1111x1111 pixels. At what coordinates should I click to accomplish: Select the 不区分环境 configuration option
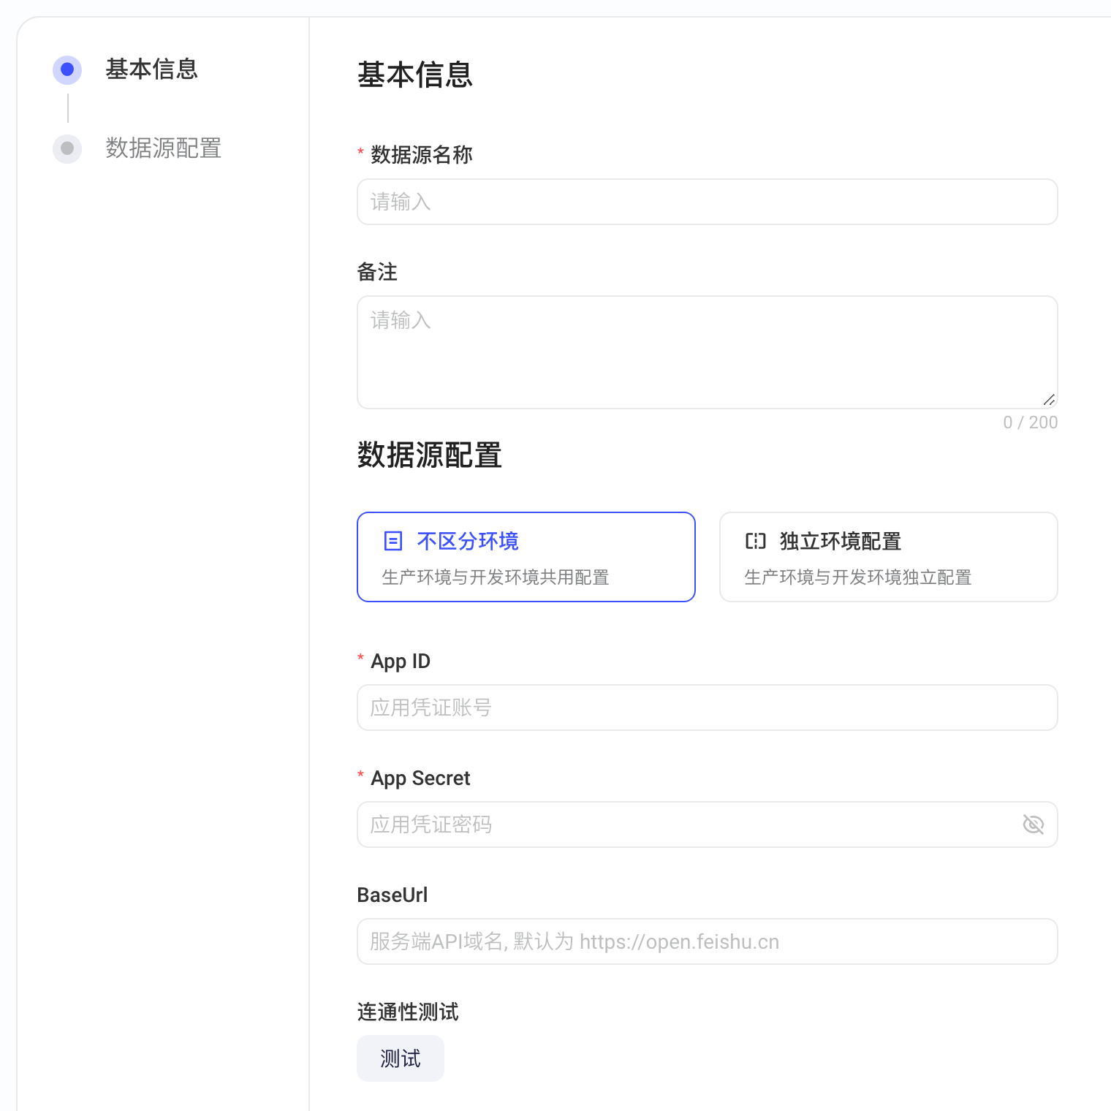pyautogui.click(x=526, y=557)
